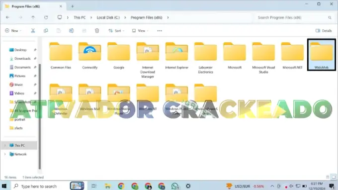The width and height of the screenshot is (338, 190).
Task: Click the search magnifier icon
Action: pyautogui.click(x=330, y=18)
